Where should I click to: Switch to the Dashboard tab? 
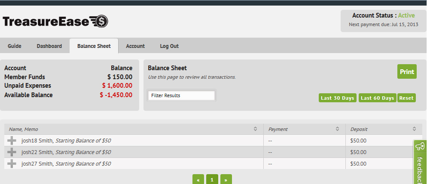pyautogui.click(x=49, y=46)
